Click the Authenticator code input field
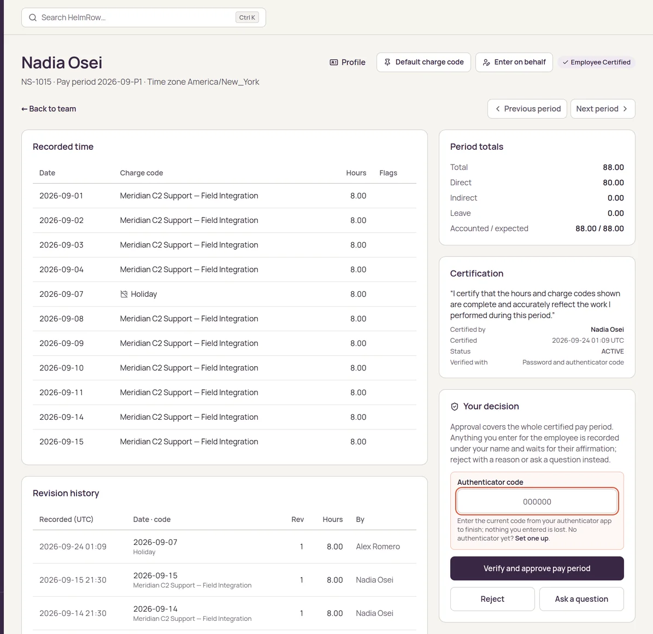Viewport: 653px width, 634px height. pos(537,502)
